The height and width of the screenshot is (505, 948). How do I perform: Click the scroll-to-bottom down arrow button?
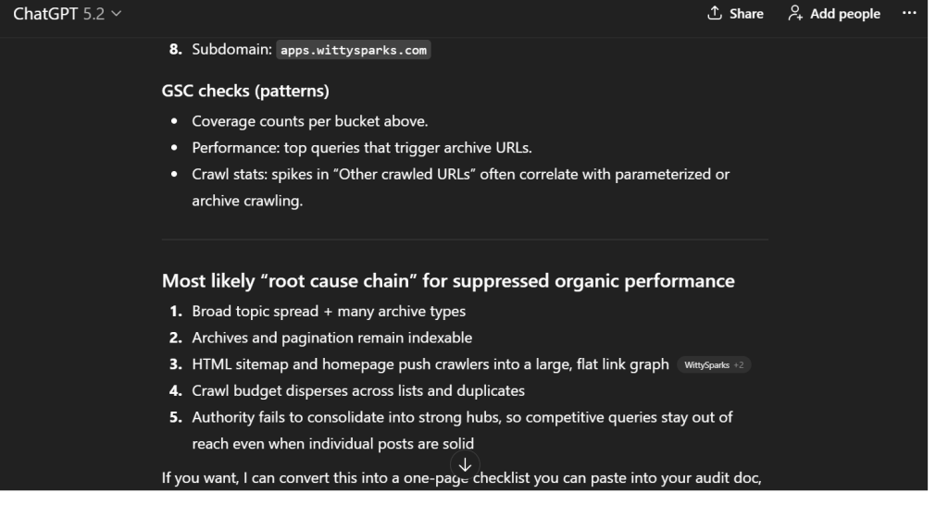465,464
